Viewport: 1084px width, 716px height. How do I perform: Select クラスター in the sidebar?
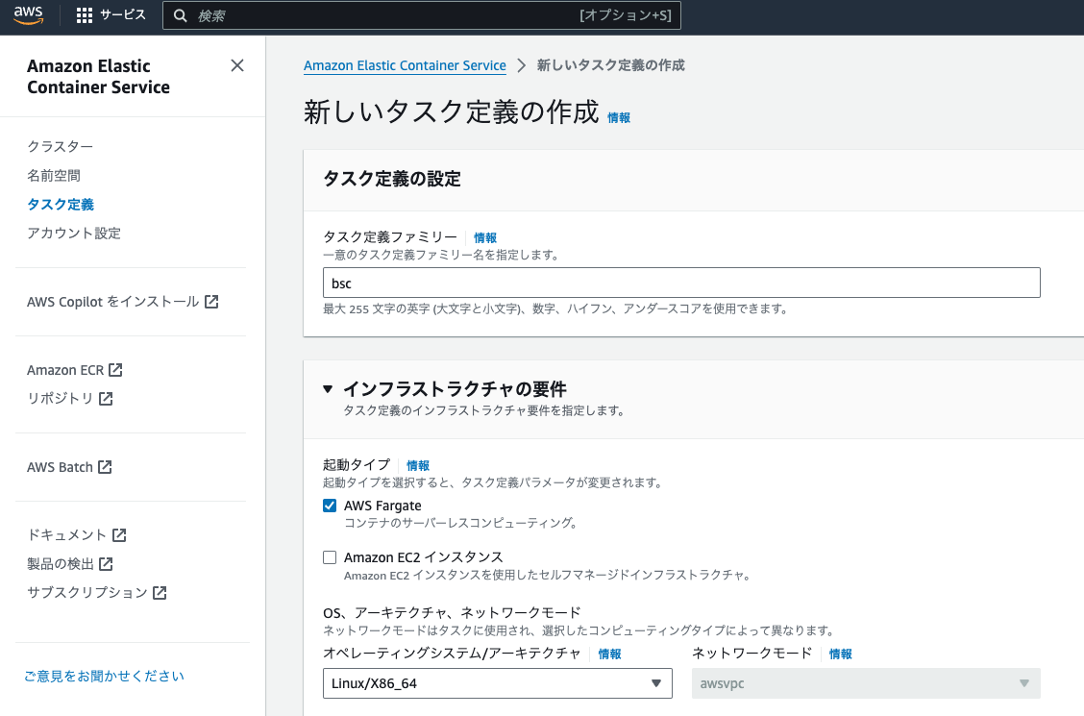click(62, 146)
